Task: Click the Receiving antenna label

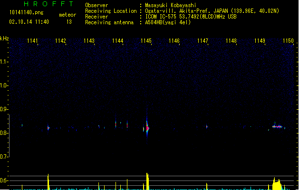Action: tap(109, 22)
